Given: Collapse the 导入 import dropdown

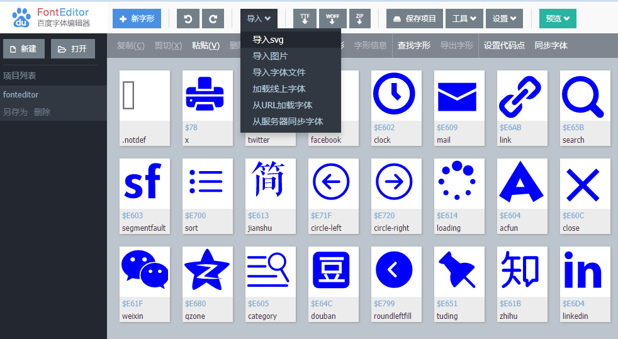Looking at the screenshot, I should pyautogui.click(x=259, y=18).
